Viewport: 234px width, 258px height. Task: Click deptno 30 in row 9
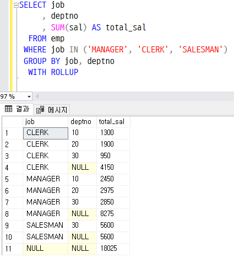[x=82, y=225]
